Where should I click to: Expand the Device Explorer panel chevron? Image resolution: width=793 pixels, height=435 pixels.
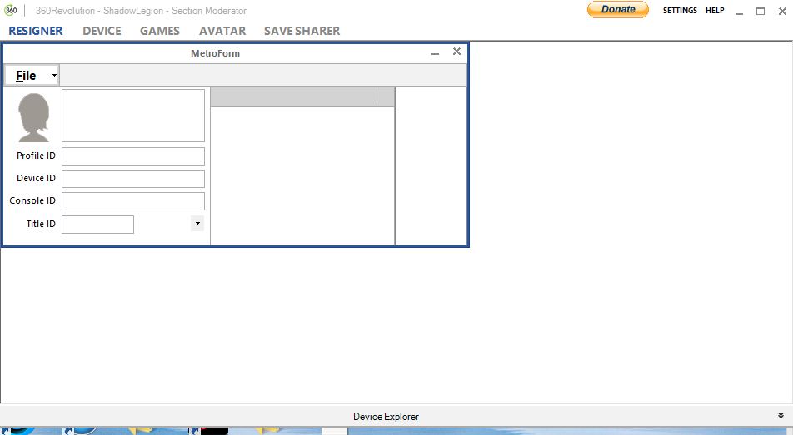(781, 415)
